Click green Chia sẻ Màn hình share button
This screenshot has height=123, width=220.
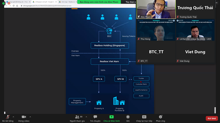(x=112, y=118)
